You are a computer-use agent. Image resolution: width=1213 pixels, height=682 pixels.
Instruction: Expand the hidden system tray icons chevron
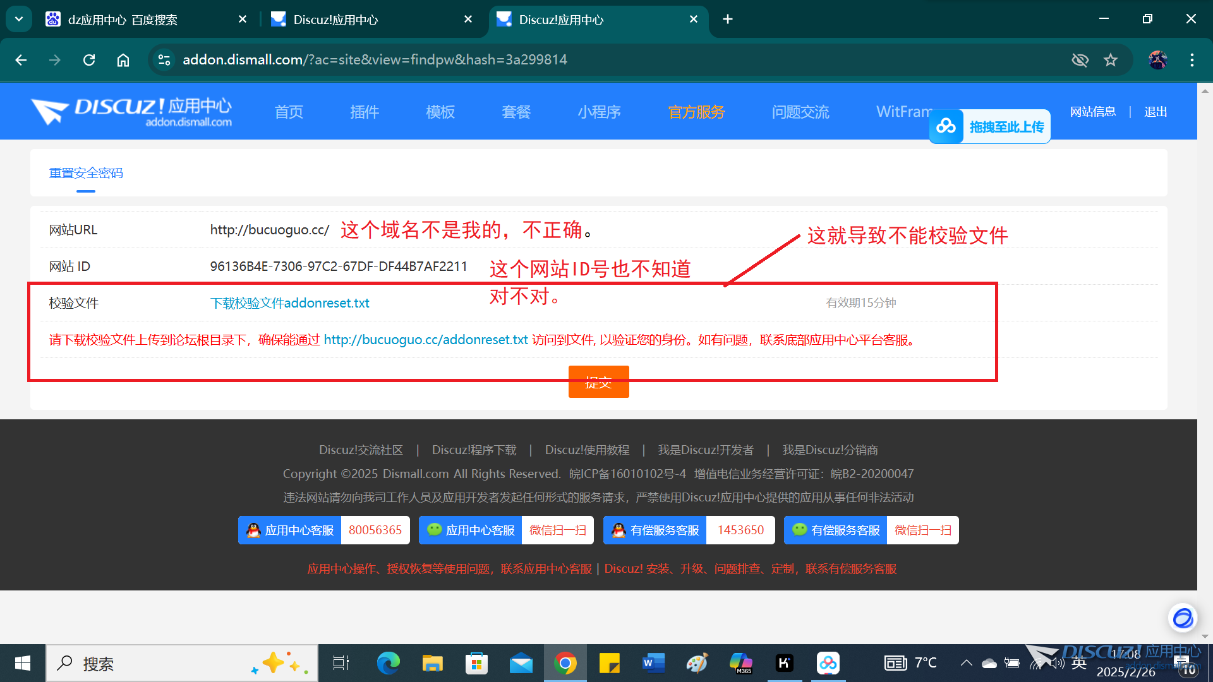[x=966, y=663]
